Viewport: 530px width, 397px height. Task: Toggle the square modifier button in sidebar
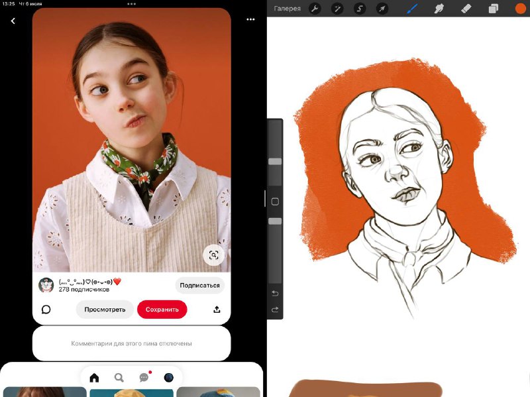(x=275, y=201)
